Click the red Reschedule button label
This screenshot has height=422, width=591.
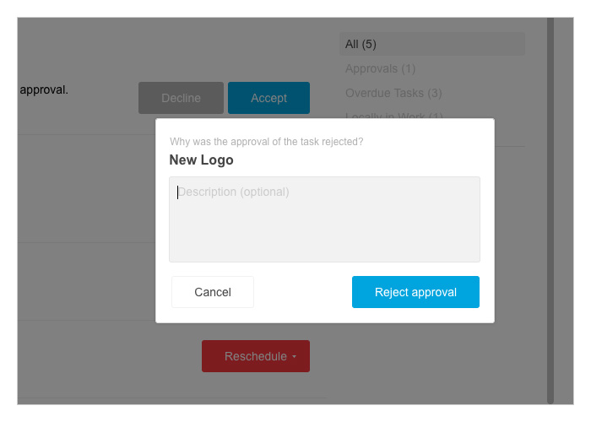coord(256,356)
